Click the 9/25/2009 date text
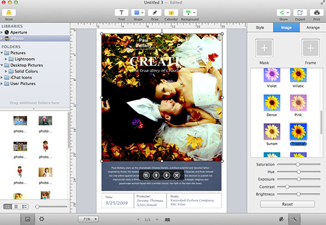 [x=116, y=203]
